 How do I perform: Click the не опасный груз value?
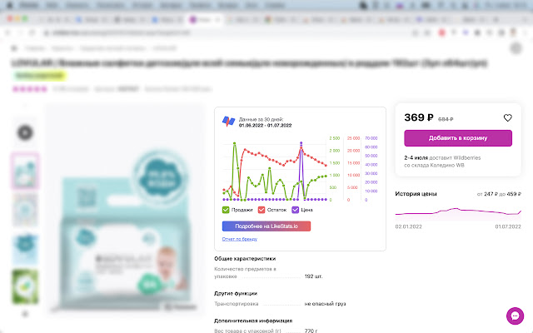[325, 303]
